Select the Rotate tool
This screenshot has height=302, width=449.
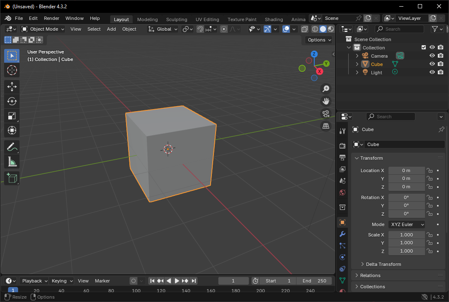[x=12, y=102]
